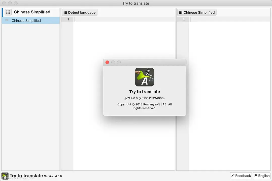Click the Chinese Simplified sidebar header title
Screen dimensions: 272x181
coord(32,12)
